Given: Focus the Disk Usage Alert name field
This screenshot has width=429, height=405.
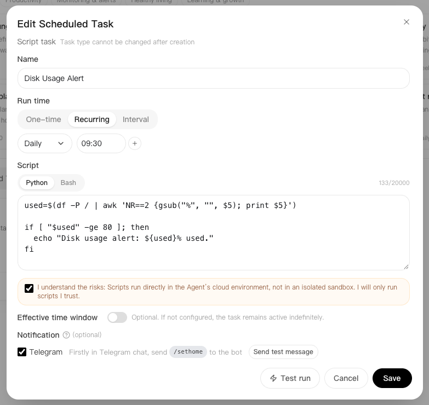Looking at the screenshot, I should tap(214, 78).
